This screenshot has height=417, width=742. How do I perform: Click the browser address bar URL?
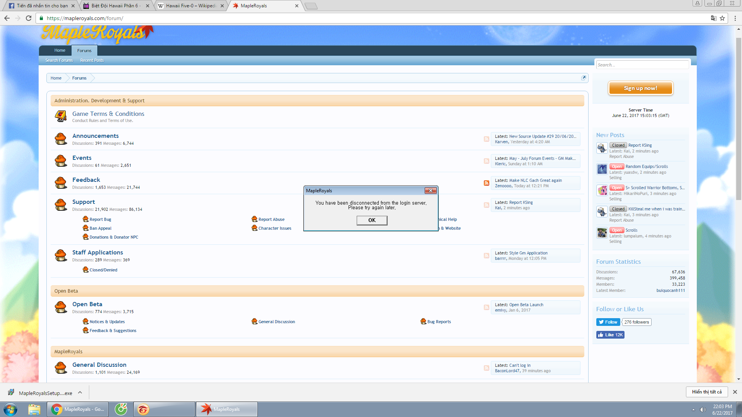click(85, 18)
